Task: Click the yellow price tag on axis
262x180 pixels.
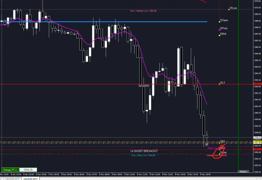Action: point(257,142)
